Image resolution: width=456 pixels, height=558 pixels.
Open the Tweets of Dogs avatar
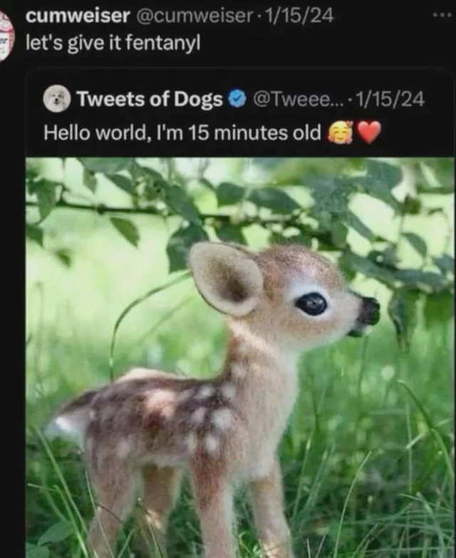57,98
